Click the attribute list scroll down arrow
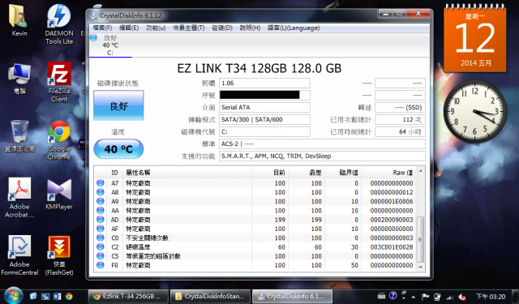This screenshot has height=304, width=519. (421, 267)
